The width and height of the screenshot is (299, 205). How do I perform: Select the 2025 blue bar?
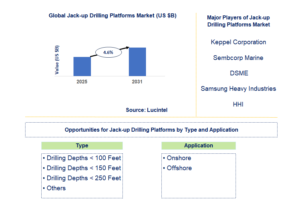coord(82,66)
